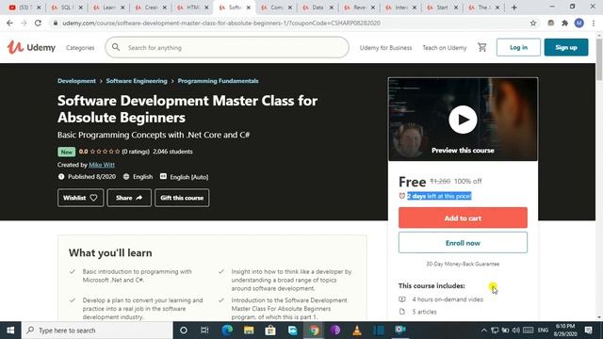603x339 pixels.
Task: Show hidden system tray icons
Action: click(483, 331)
